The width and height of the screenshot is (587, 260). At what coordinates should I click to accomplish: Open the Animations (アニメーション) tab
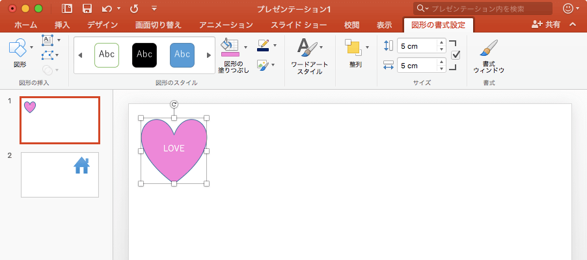point(225,25)
